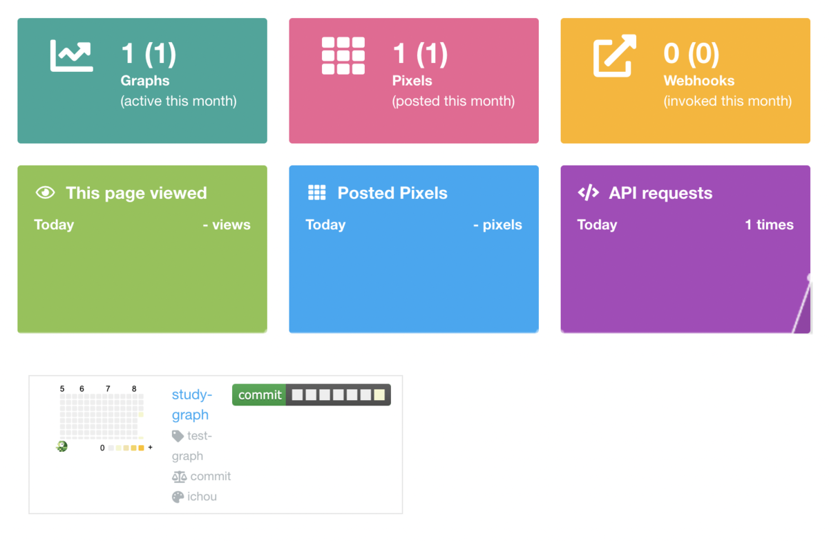Viewport: 829px width, 541px height.
Task: Click the orange Webhooks summary card
Action: click(685, 81)
